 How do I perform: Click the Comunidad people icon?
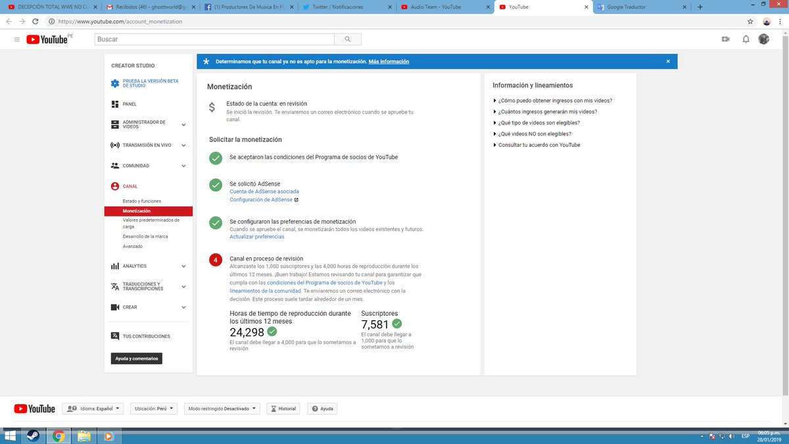tap(115, 166)
